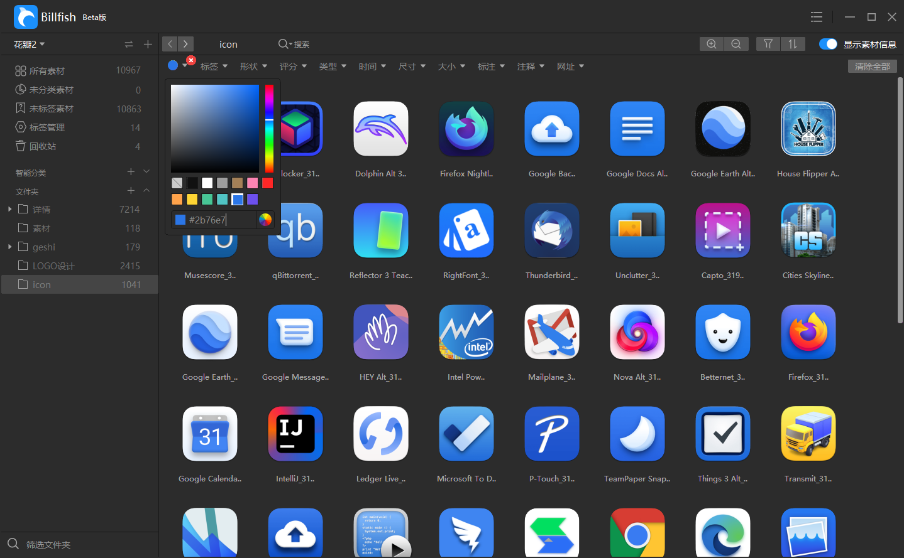Viewport: 904px width, 558px height.
Task: Click the #2b76e7 hex color field
Action: 215,220
